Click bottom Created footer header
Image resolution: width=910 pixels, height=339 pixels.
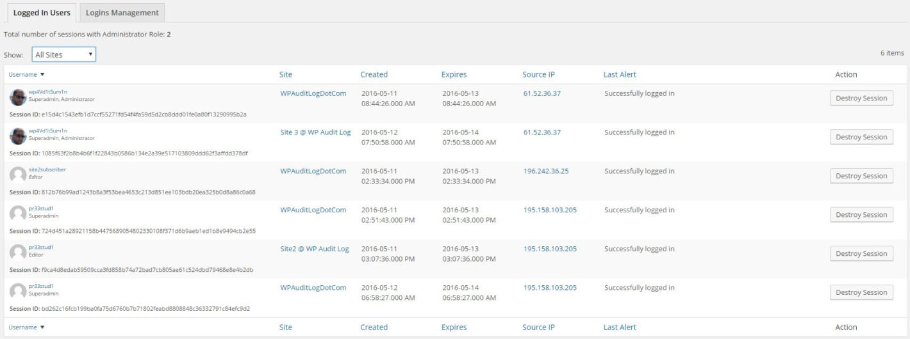click(374, 327)
